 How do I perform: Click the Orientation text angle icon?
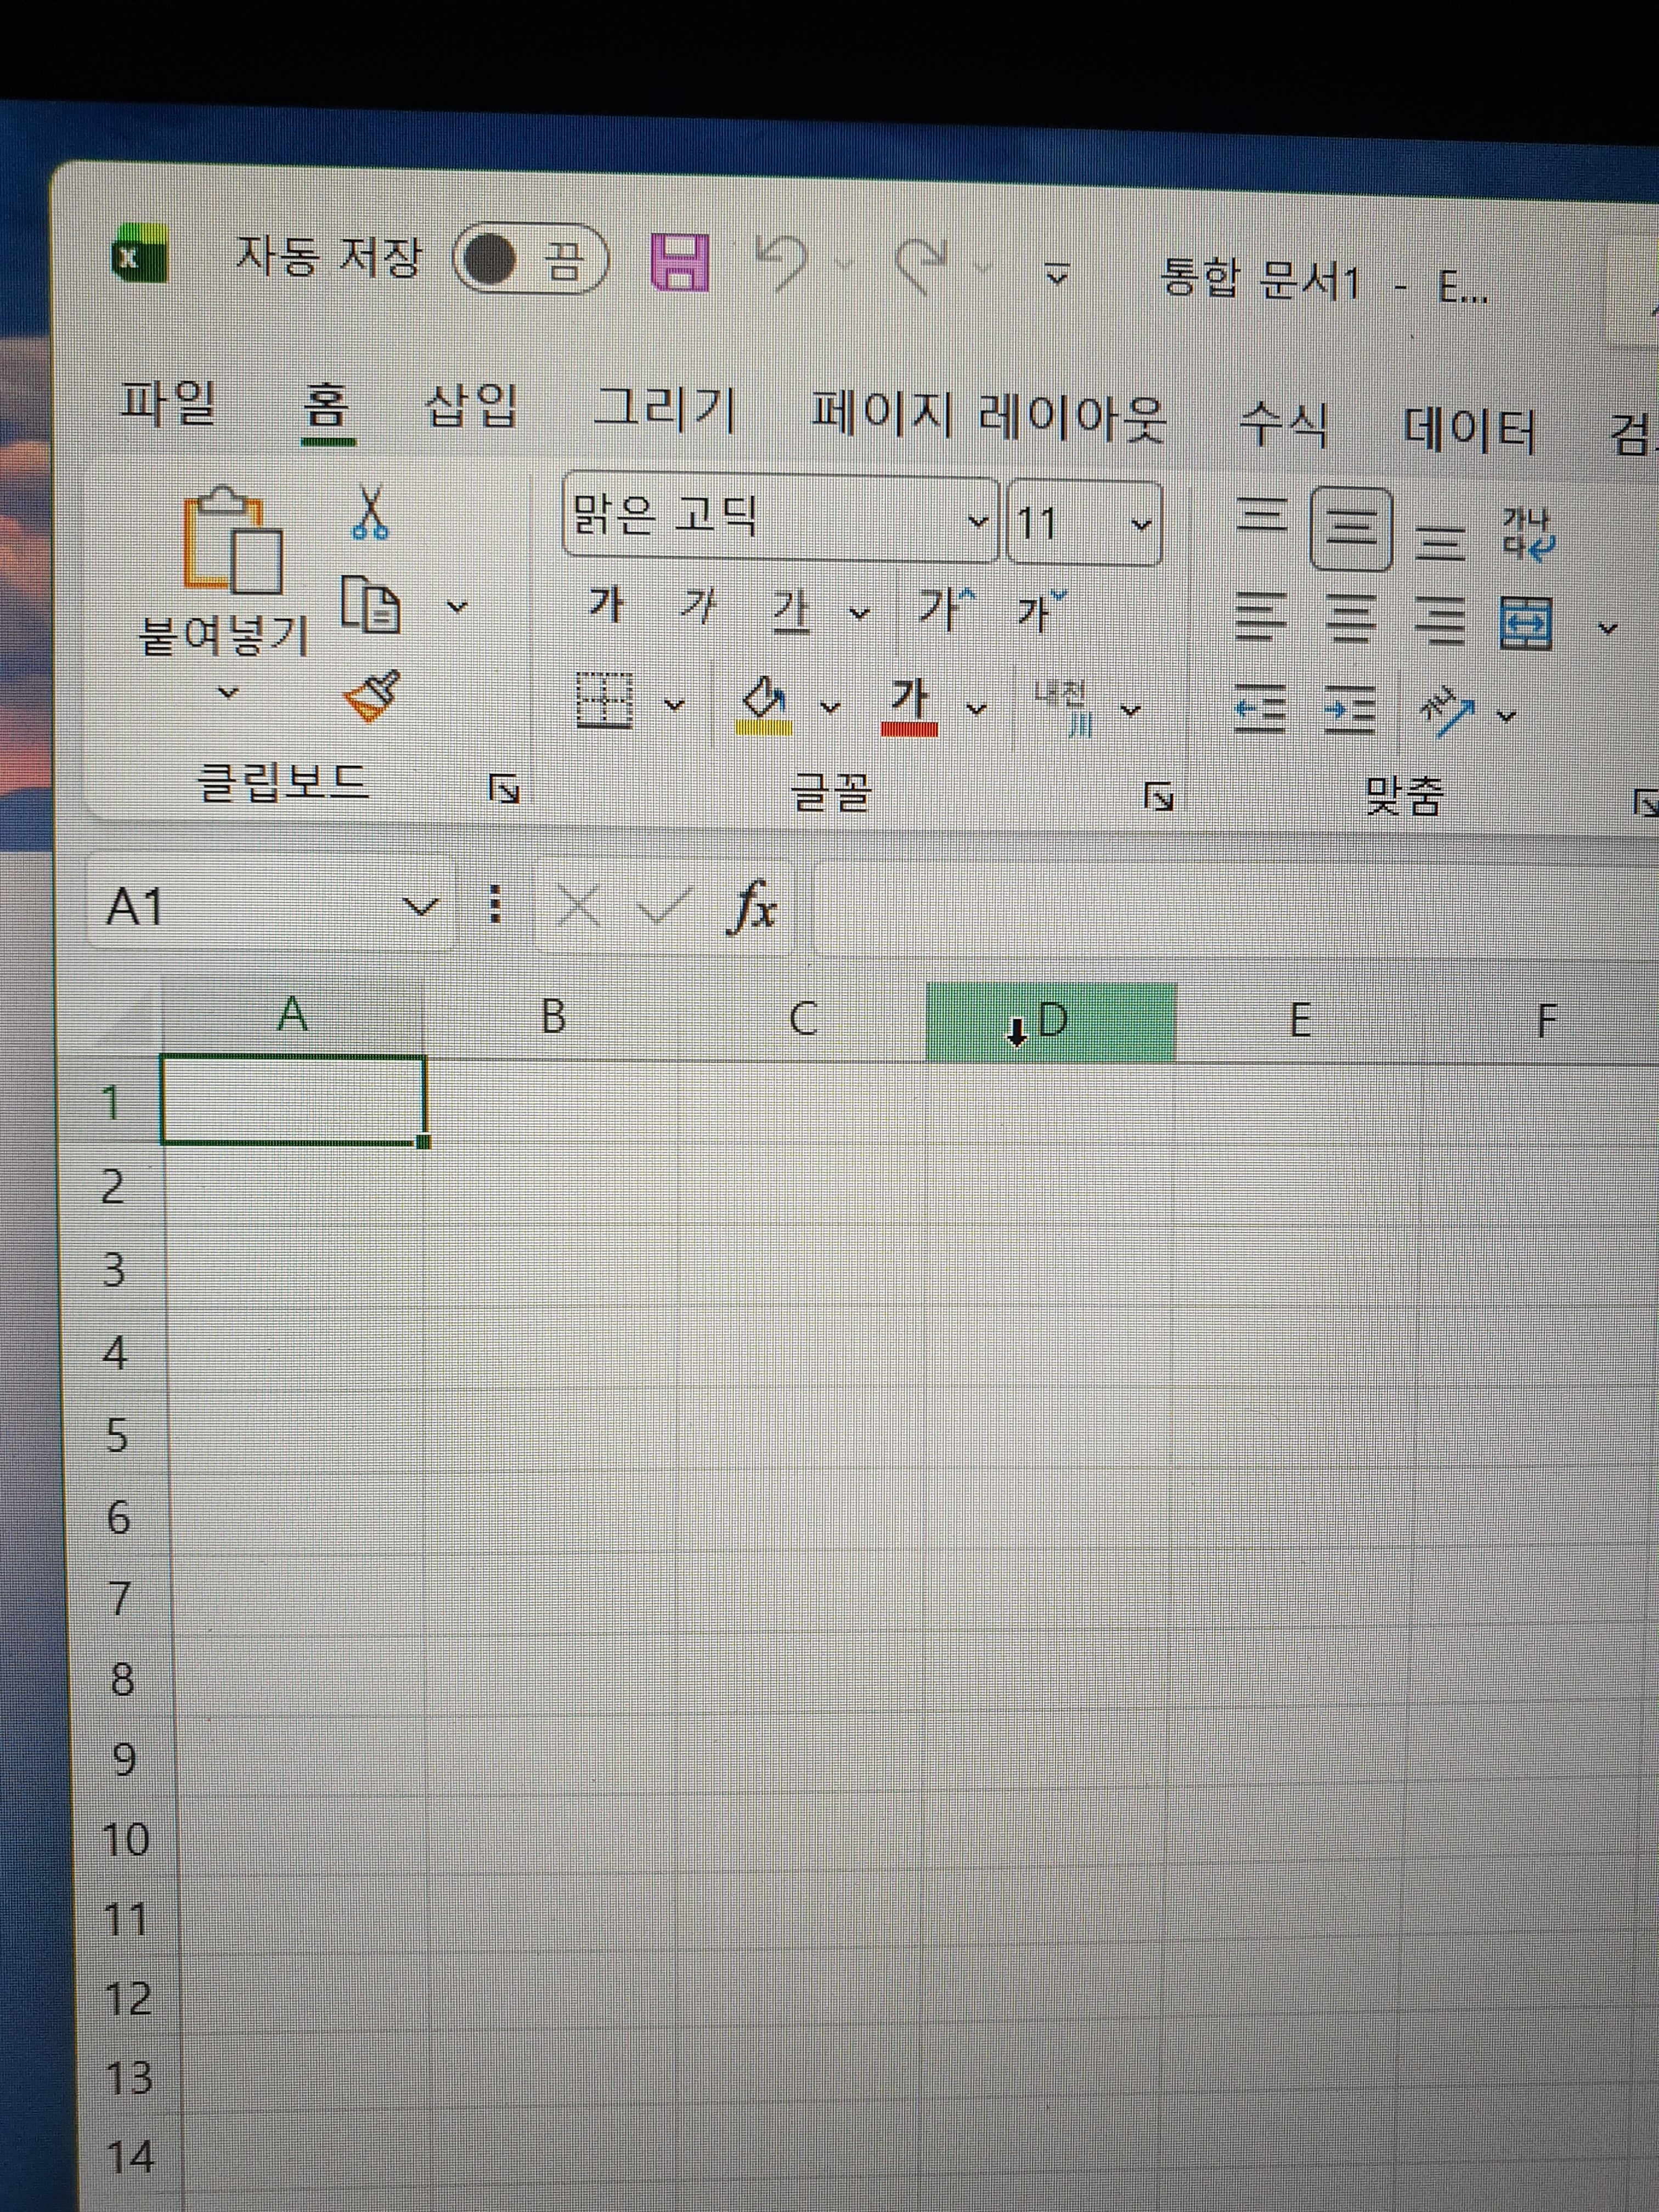click(1447, 712)
